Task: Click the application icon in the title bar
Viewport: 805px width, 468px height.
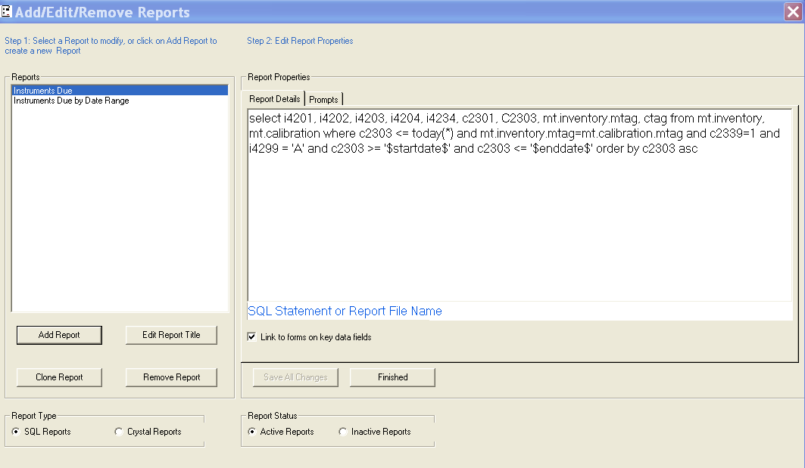Action: point(9,11)
